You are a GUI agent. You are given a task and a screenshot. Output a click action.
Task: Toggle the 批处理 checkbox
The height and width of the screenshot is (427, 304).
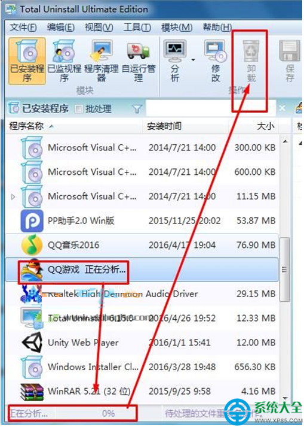pos(79,109)
